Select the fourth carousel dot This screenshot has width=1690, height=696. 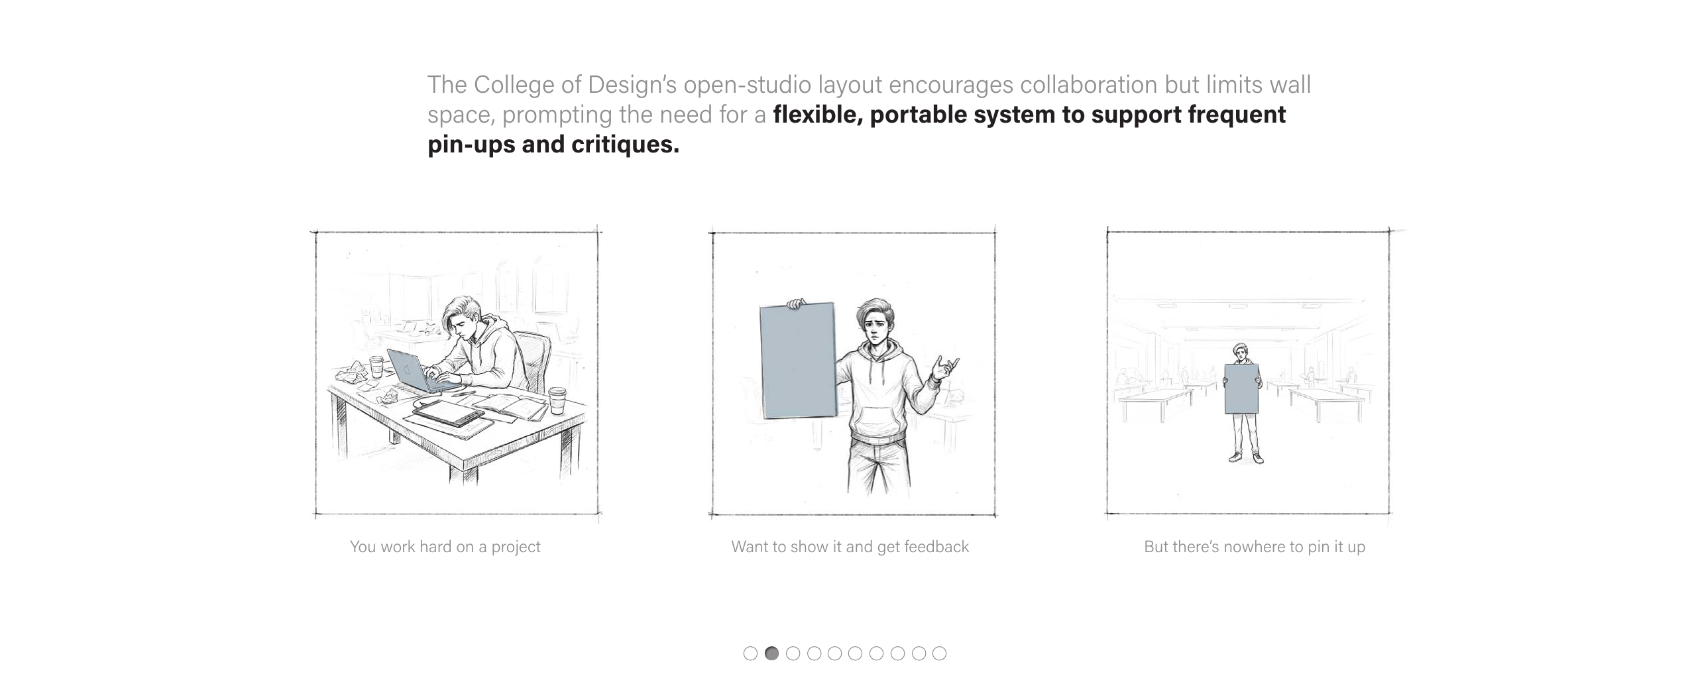pos(814,654)
